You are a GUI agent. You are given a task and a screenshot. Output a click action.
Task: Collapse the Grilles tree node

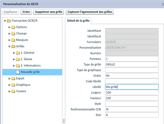[9, 46]
